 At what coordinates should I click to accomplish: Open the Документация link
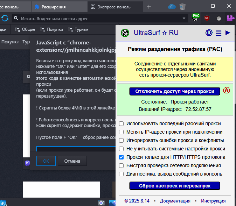point(175,201)
